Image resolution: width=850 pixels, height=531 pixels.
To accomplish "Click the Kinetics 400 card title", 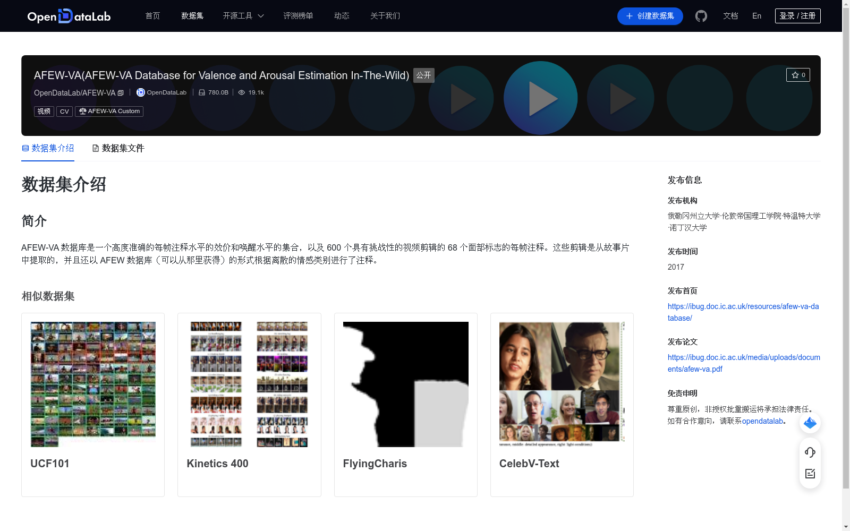I will (217, 464).
